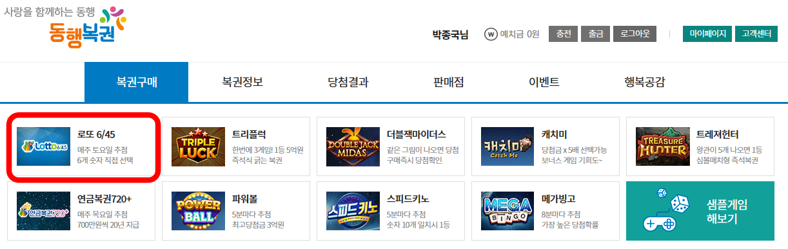Click the text 보너스 게임 기회도~

pos(573,160)
